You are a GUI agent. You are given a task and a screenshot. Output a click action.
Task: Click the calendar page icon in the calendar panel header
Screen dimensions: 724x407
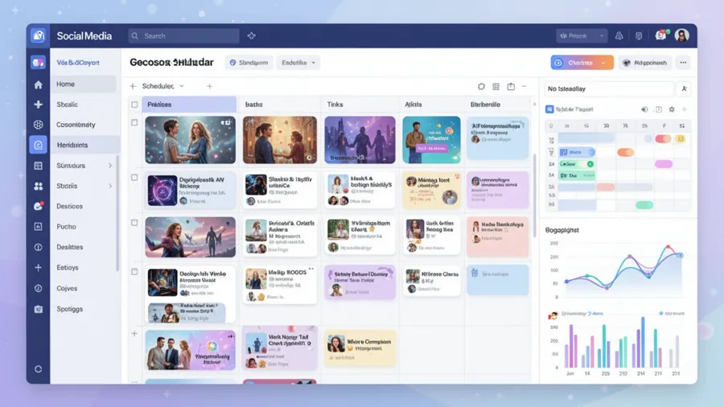coord(658,109)
